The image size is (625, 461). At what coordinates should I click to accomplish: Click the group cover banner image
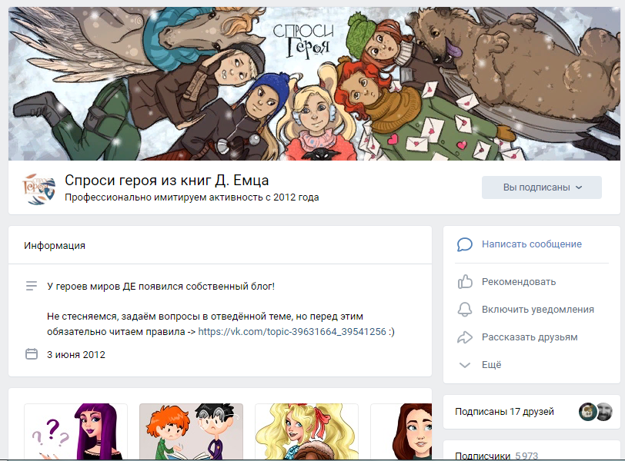(x=314, y=84)
